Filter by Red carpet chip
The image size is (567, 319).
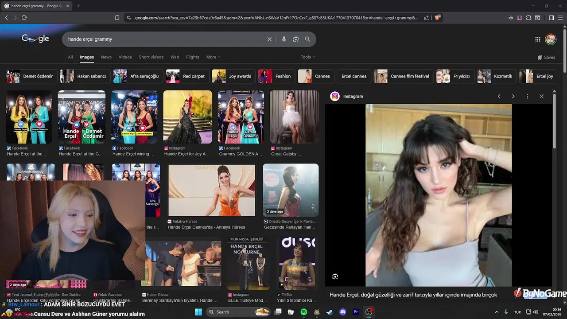click(186, 76)
